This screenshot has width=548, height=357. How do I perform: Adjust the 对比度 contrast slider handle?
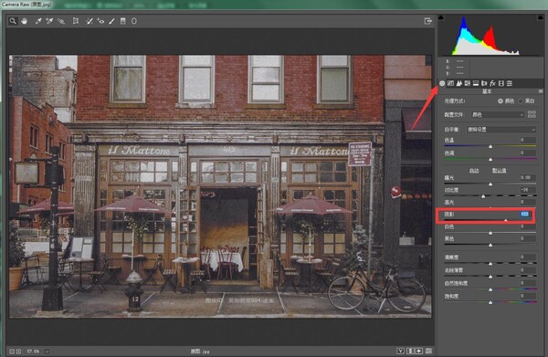click(483, 196)
